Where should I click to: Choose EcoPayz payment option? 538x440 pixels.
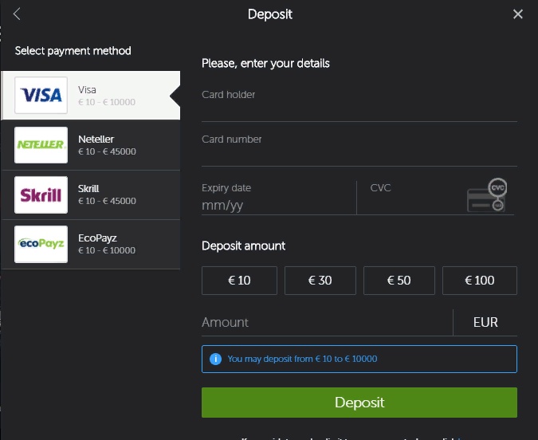(x=91, y=245)
